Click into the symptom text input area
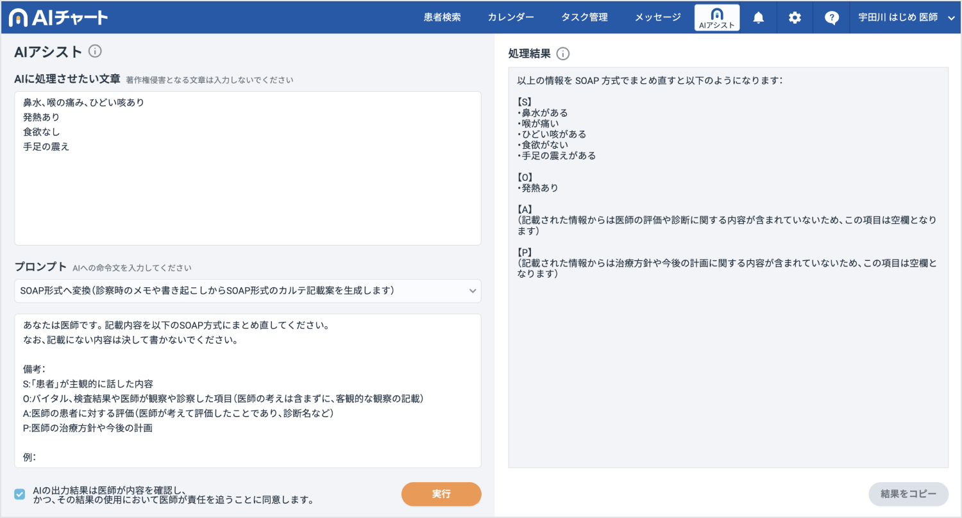The width and height of the screenshot is (962, 518). pyautogui.click(x=248, y=168)
